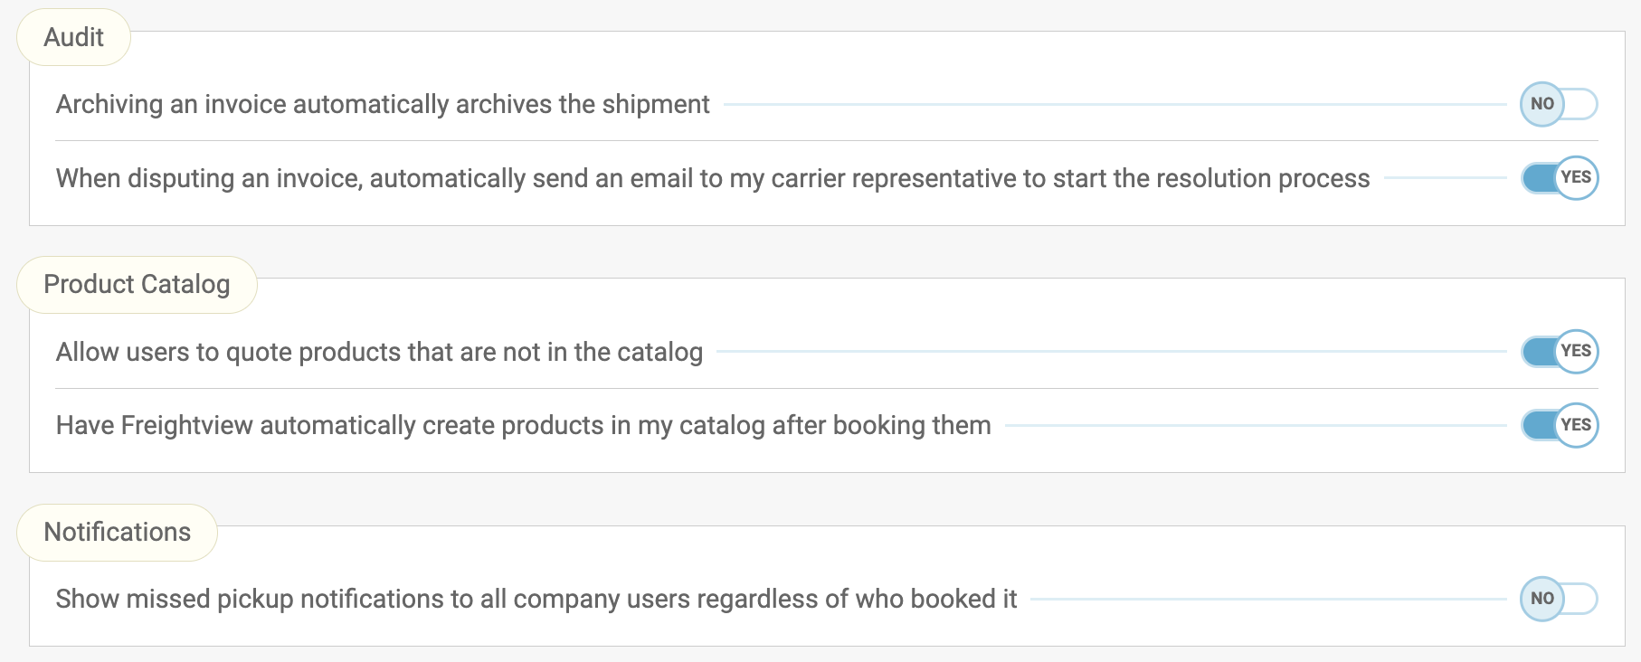Click the "Archiving an invoice automatically archives" label
The width and height of the screenshot is (1641, 662).
pyautogui.click(x=383, y=104)
